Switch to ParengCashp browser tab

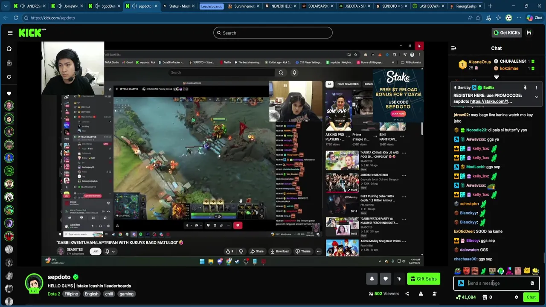click(x=466, y=6)
